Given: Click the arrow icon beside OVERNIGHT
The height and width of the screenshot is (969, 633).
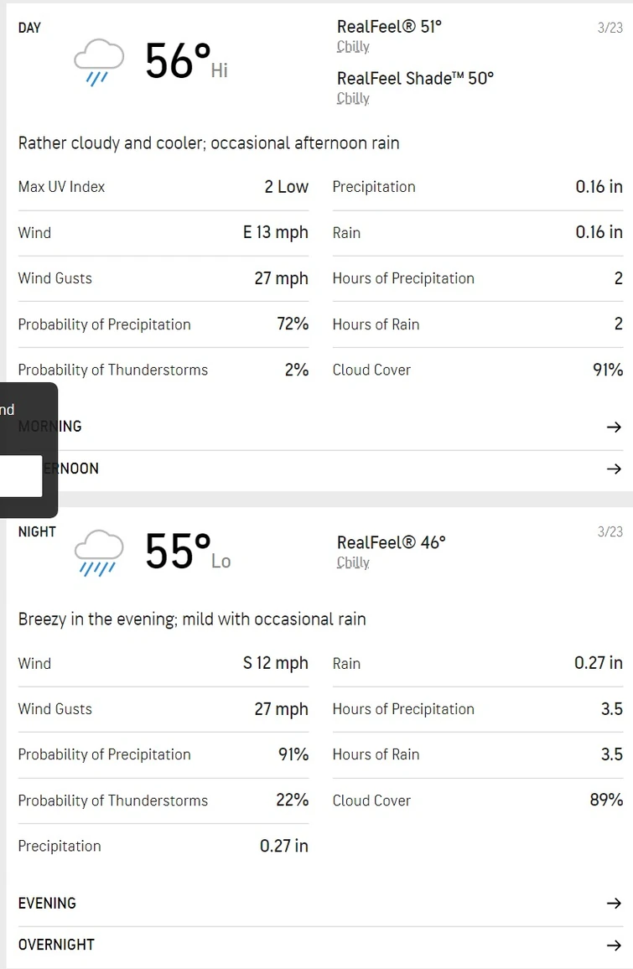Looking at the screenshot, I should pos(614,945).
